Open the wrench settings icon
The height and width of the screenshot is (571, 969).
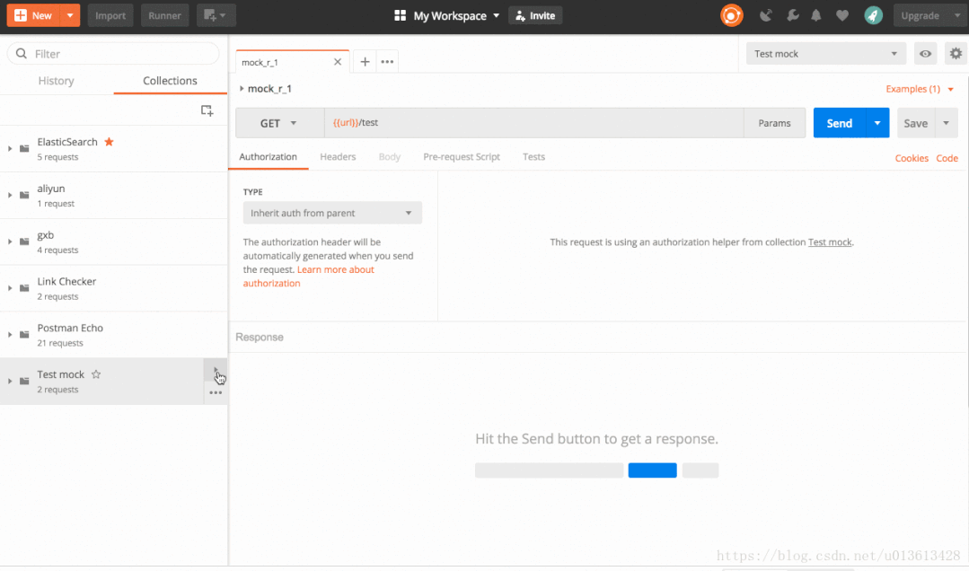tap(792, 15)
